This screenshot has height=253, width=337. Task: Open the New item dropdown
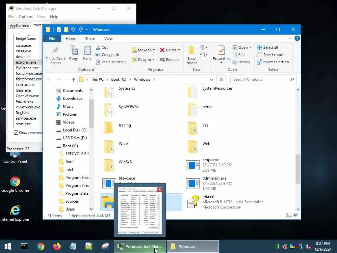[203, 47]
